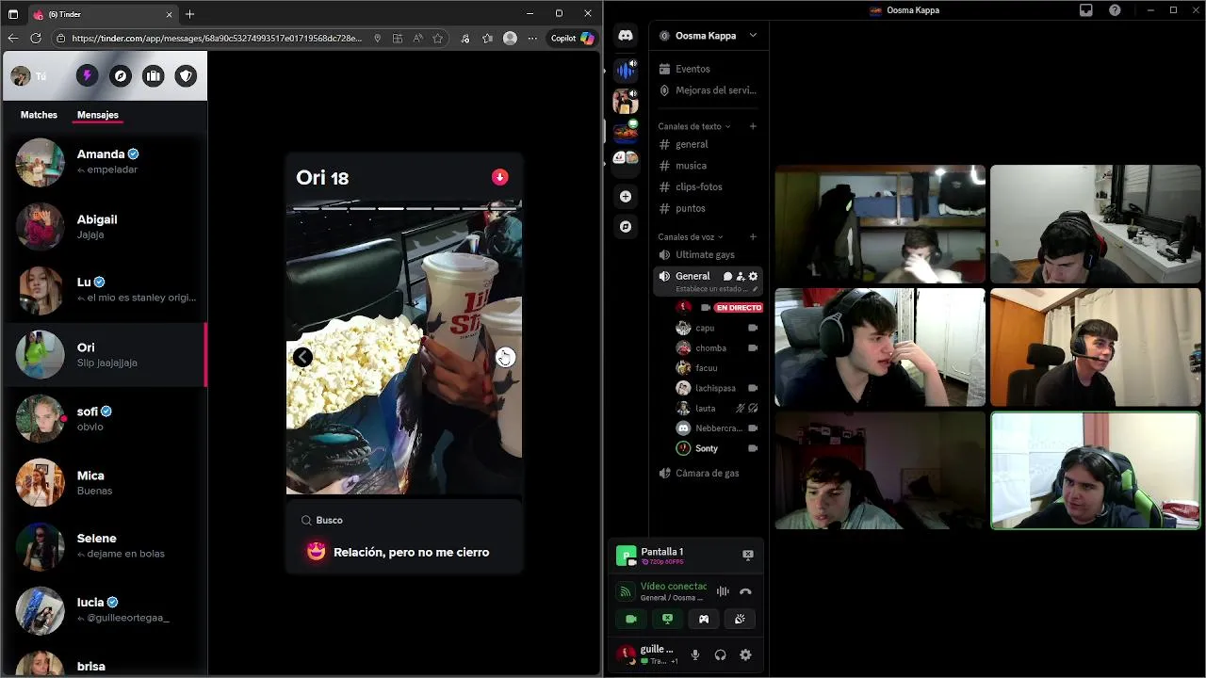Screen dimensions: 1206x678
Task: Open the Tinder boost lightning icon
Action: [x=87, y=76]
